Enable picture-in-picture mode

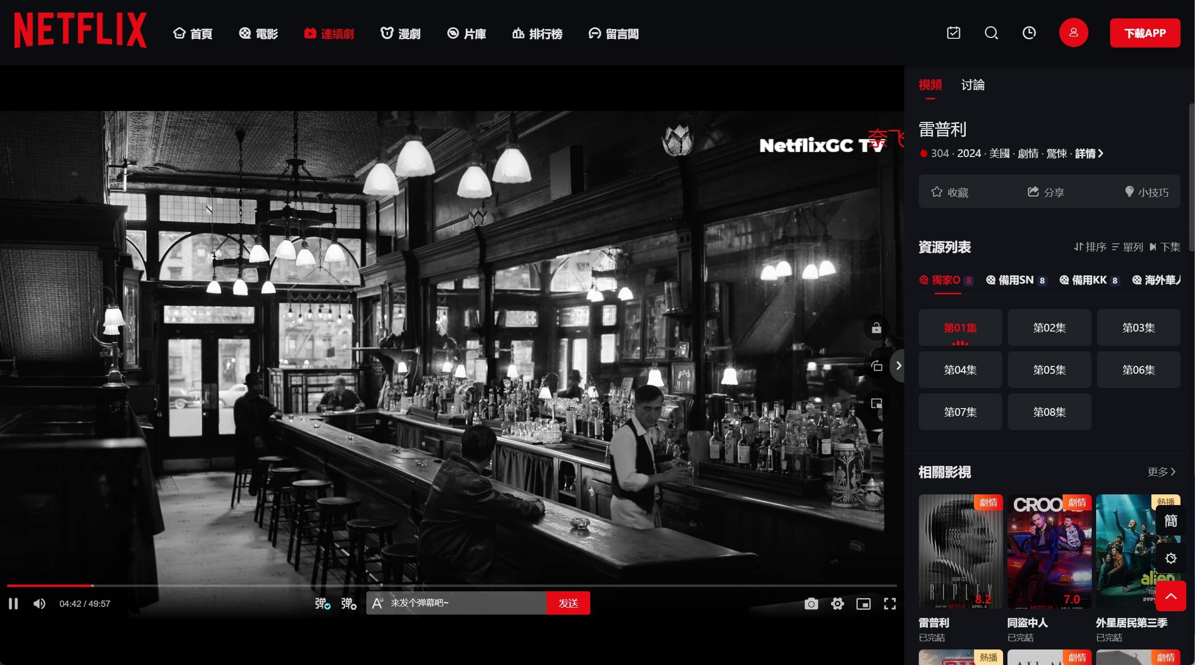coord(864,603)
